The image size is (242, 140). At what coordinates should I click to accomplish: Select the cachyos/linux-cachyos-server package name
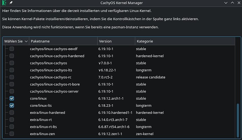point(54,91)
